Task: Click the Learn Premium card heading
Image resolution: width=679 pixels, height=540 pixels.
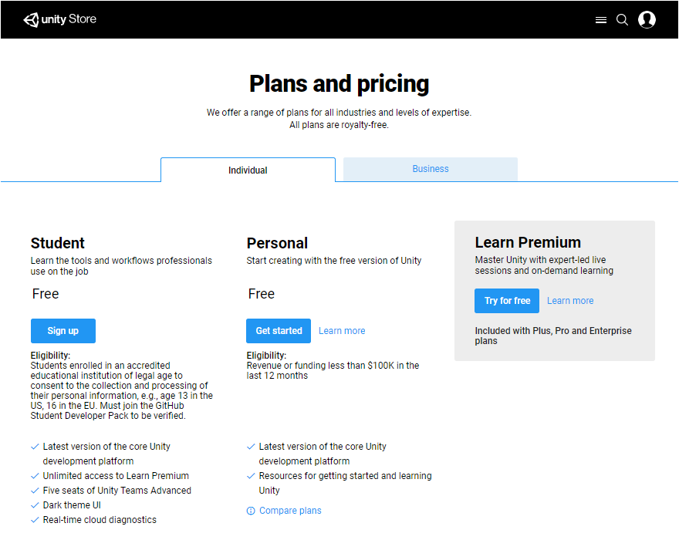Action: (x=528, y=242)
